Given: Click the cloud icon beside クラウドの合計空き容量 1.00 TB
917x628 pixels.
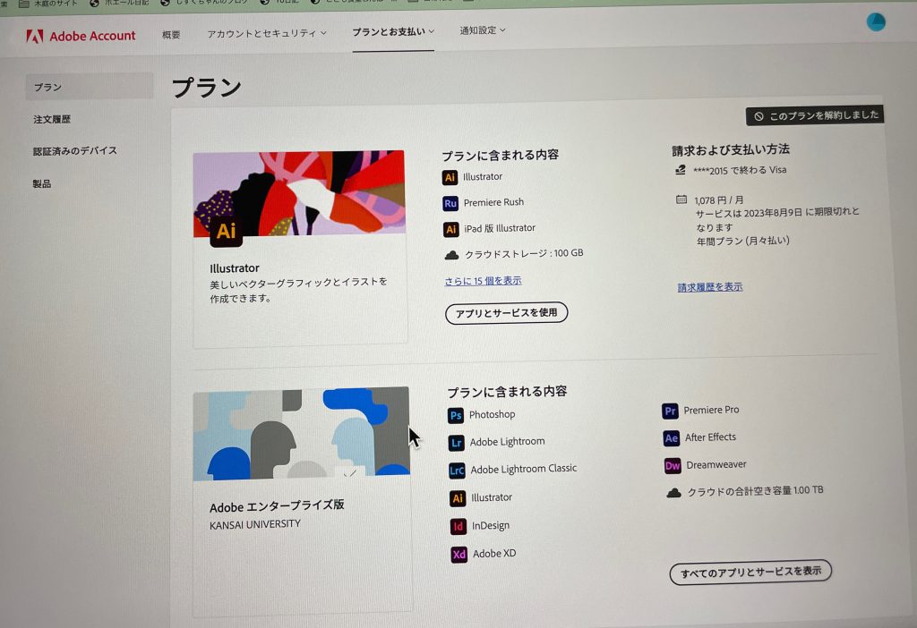Looking at the screenshot, I should [673, 493].
